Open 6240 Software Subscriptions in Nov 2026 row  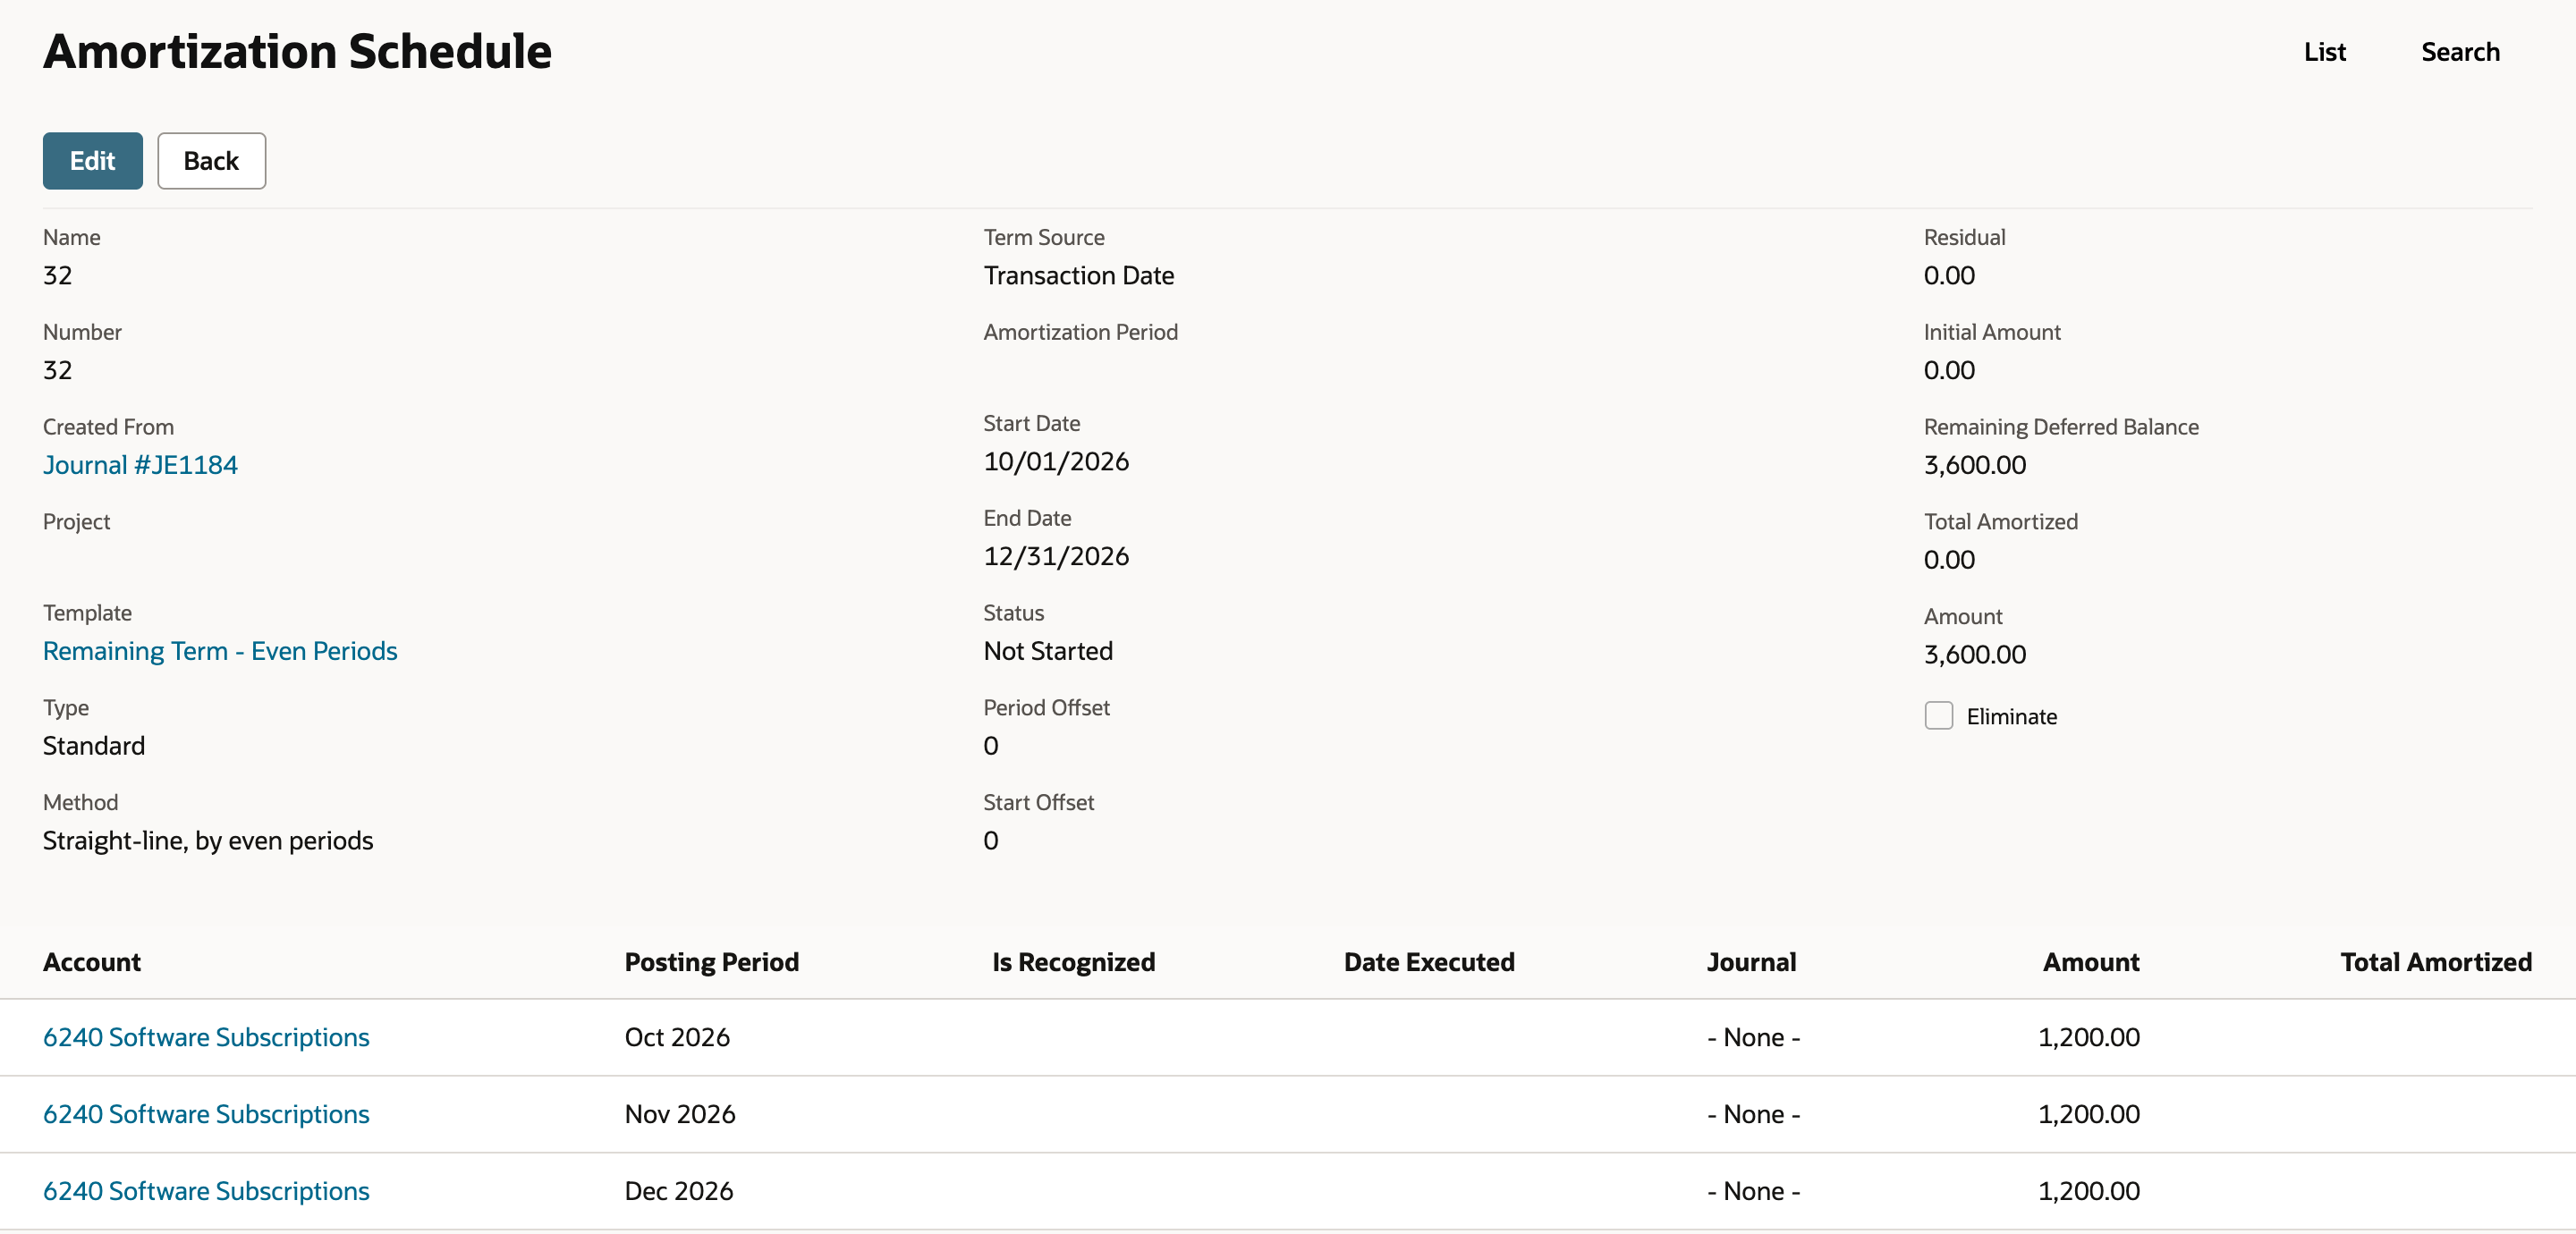click(206, 1114)
